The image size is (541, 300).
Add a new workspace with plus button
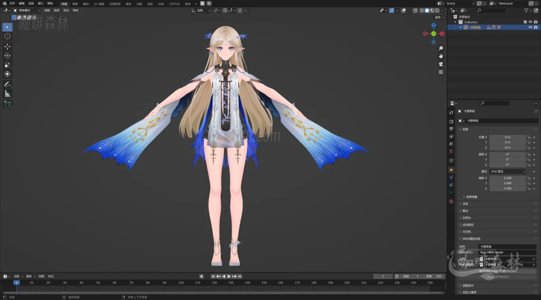(x=196, y=4)
